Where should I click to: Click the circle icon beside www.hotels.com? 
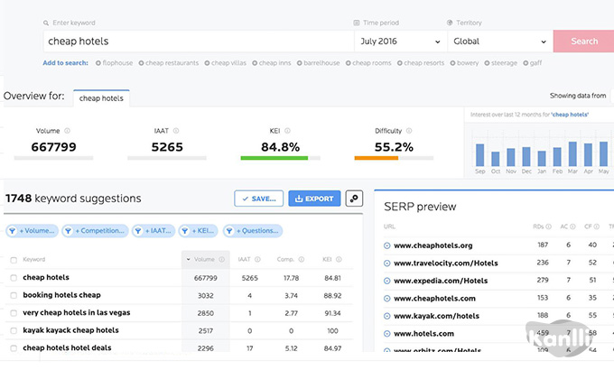pos(386,334)
